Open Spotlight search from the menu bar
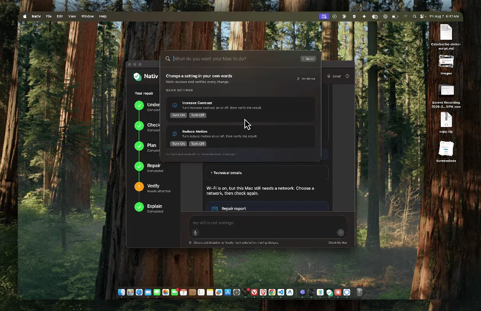The image size is (481, 311). [x=414, y=16]
